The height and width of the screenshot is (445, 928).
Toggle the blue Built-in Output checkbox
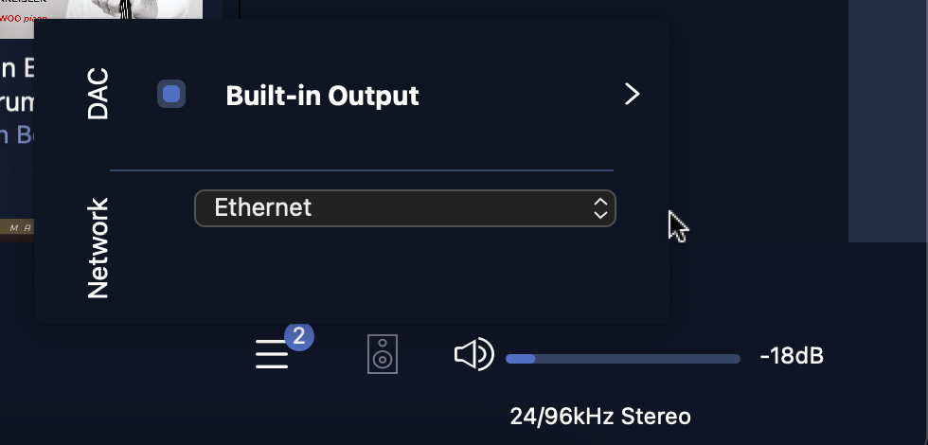pyautogui.click(x=171, y=94)
